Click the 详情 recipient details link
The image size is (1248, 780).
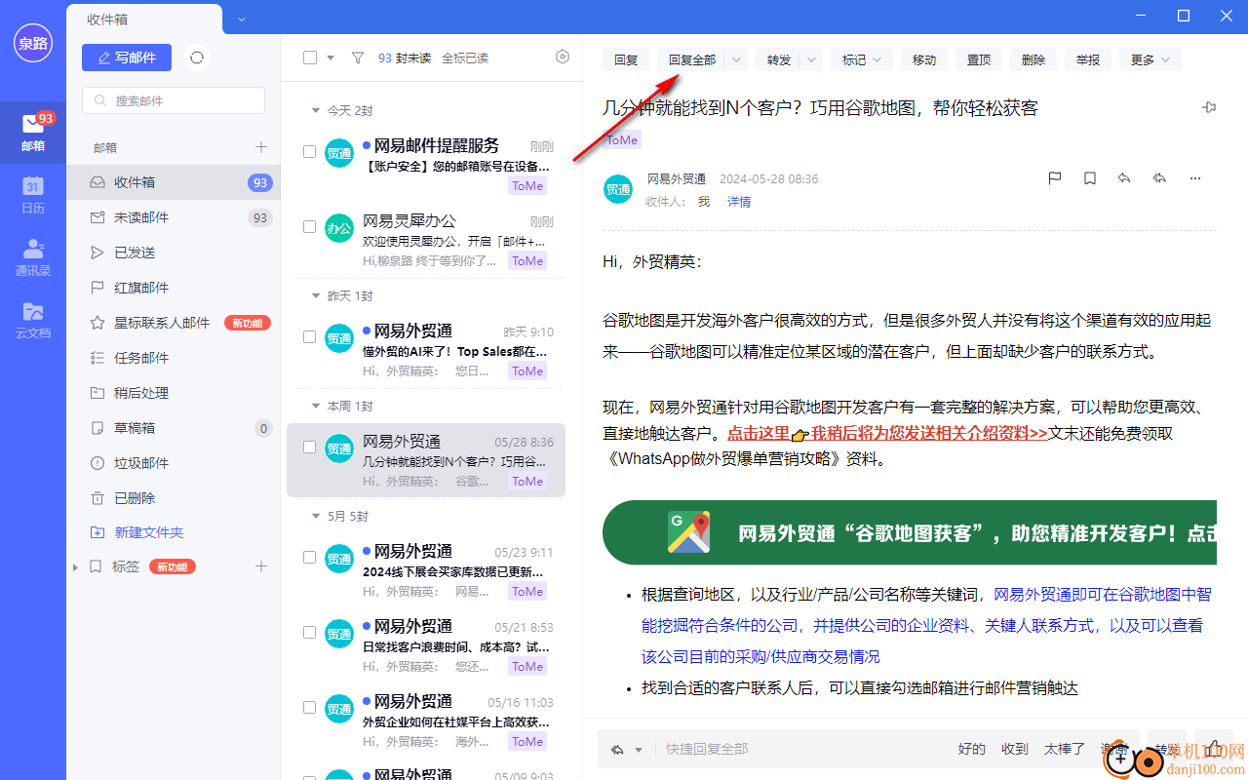[739, 202]
